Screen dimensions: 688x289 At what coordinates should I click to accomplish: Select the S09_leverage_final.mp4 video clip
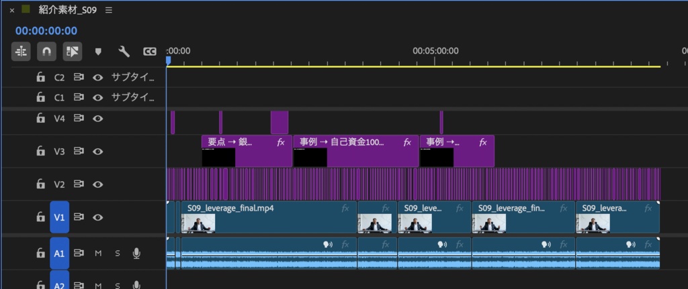point(269,217)
